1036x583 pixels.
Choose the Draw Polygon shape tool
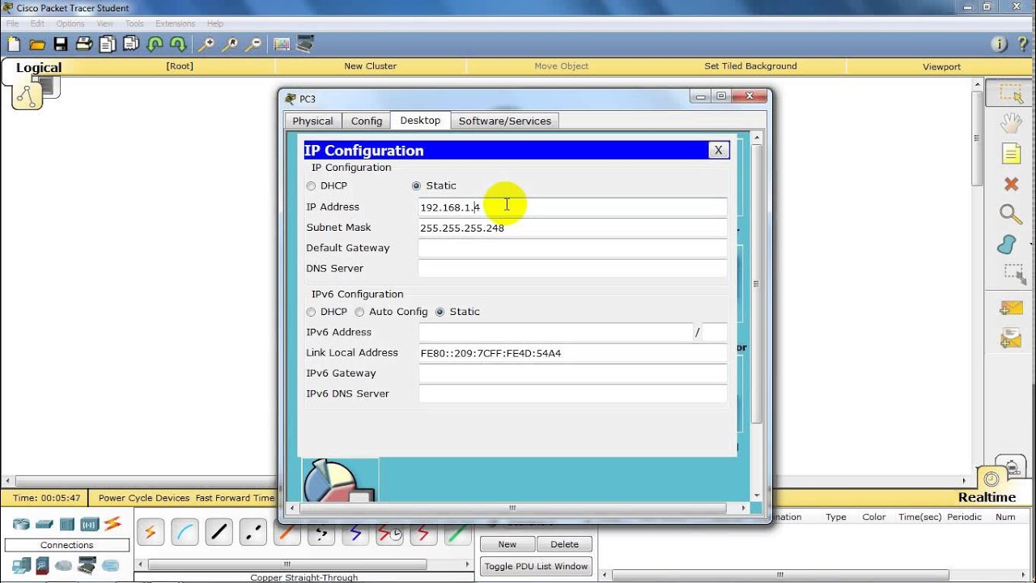pyautogui.click(x=1008, y=244)
